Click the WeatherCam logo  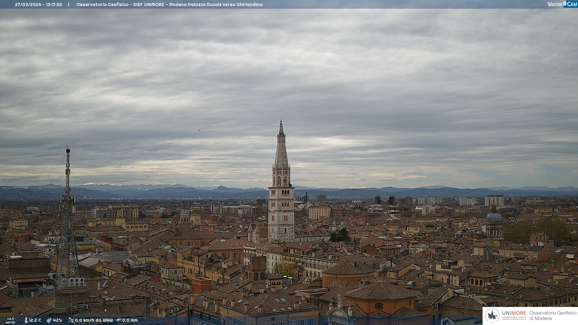tap(562, 4)
